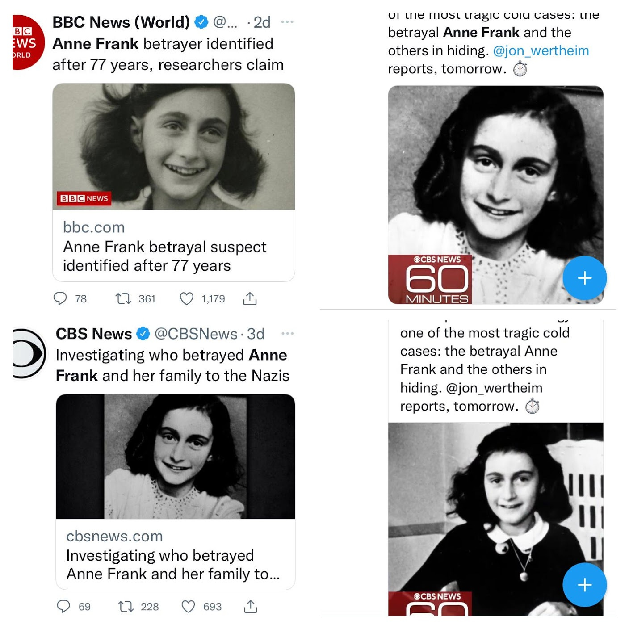This screenshot has height=629, width=629.
Task: Reply to the BBC News tweet
Action: [60, 298]
